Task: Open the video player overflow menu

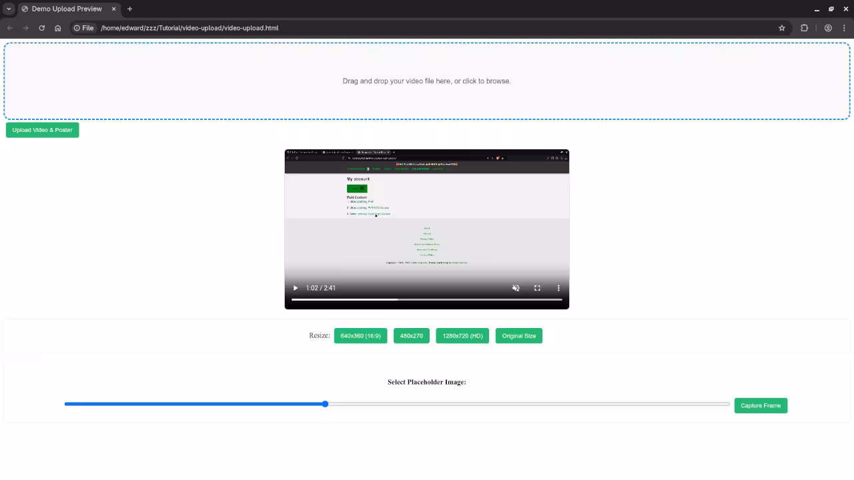Action: (558, 287)
